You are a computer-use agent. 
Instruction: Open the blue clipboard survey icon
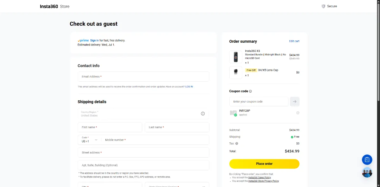(367, 159)
